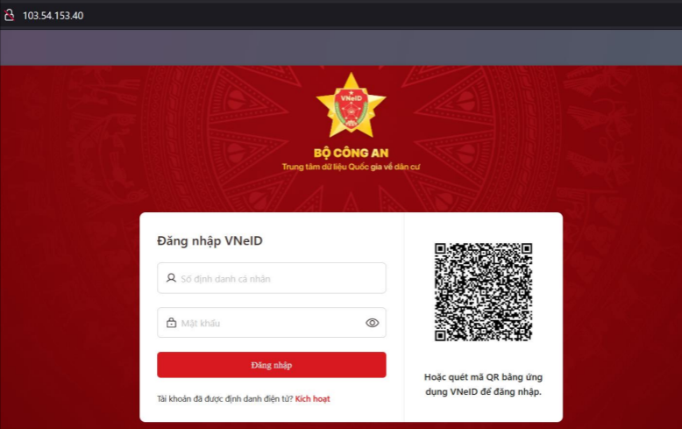Viewport: 682px width, 429px height.
Task: Click the VNeID gold star emblem
Action: 351,105
